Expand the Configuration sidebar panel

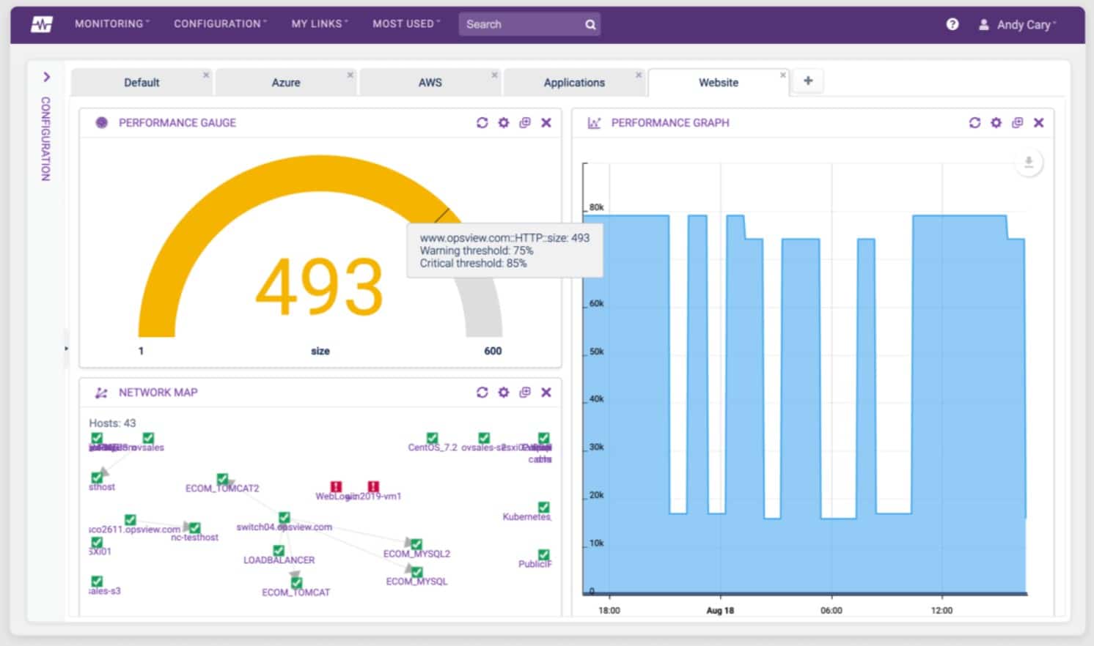coord(48,77)
